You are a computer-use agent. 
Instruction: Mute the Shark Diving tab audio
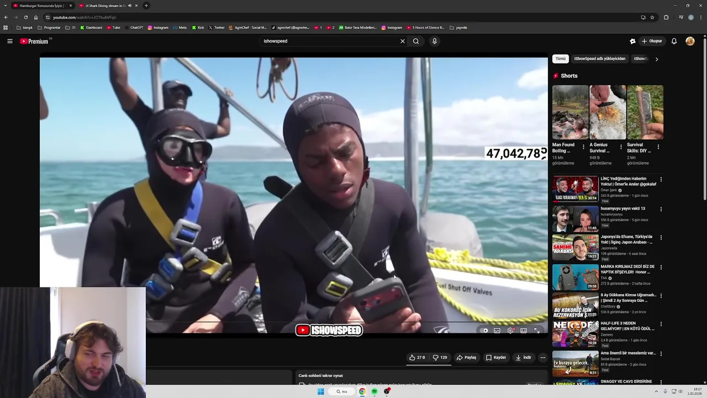pyautogui.click(x=130, y=6)
